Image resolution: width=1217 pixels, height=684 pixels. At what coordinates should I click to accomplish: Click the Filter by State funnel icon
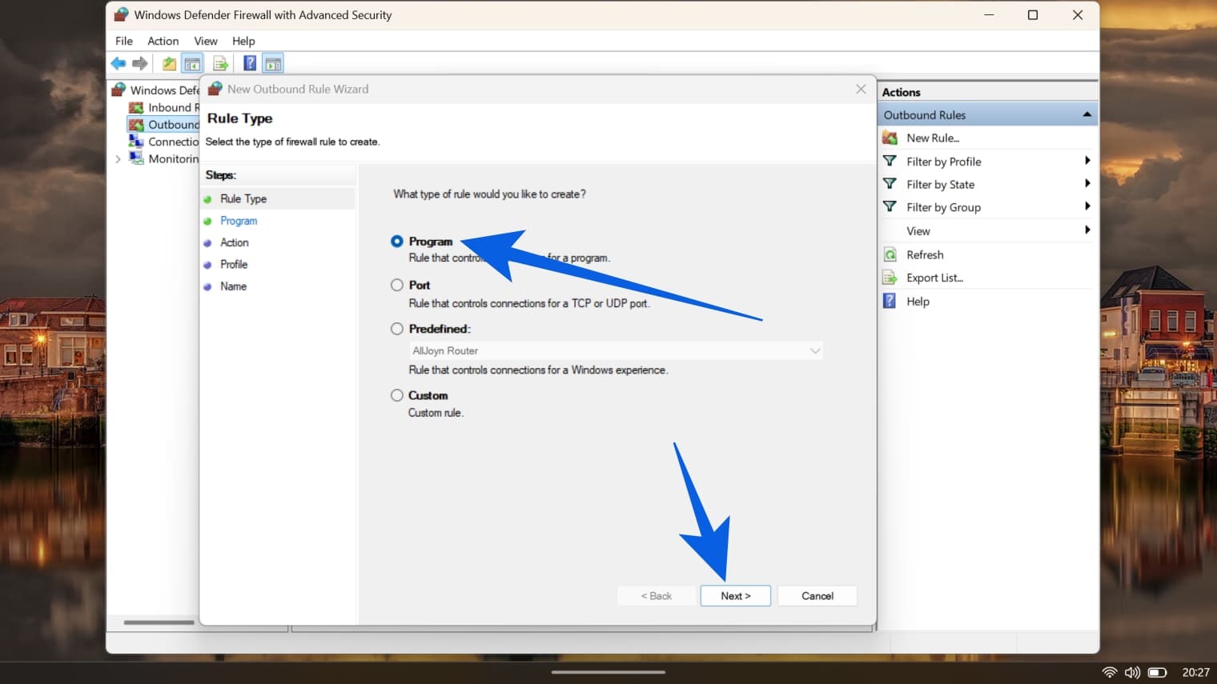tap(890, 184)
